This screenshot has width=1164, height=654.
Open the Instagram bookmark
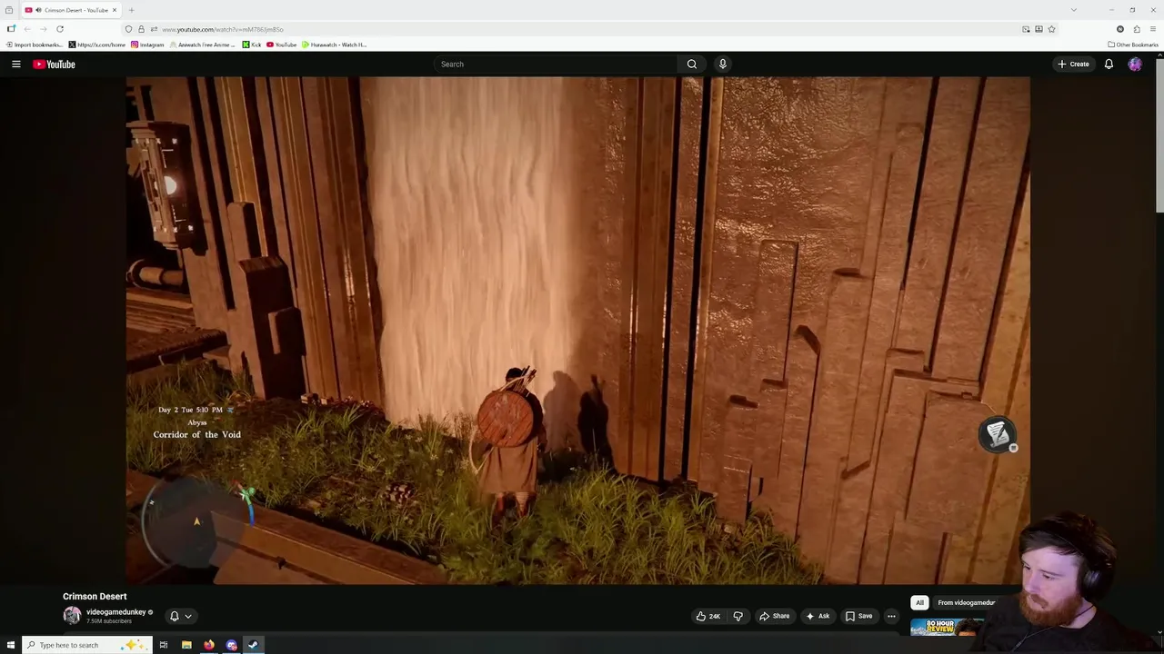[147, 45]
